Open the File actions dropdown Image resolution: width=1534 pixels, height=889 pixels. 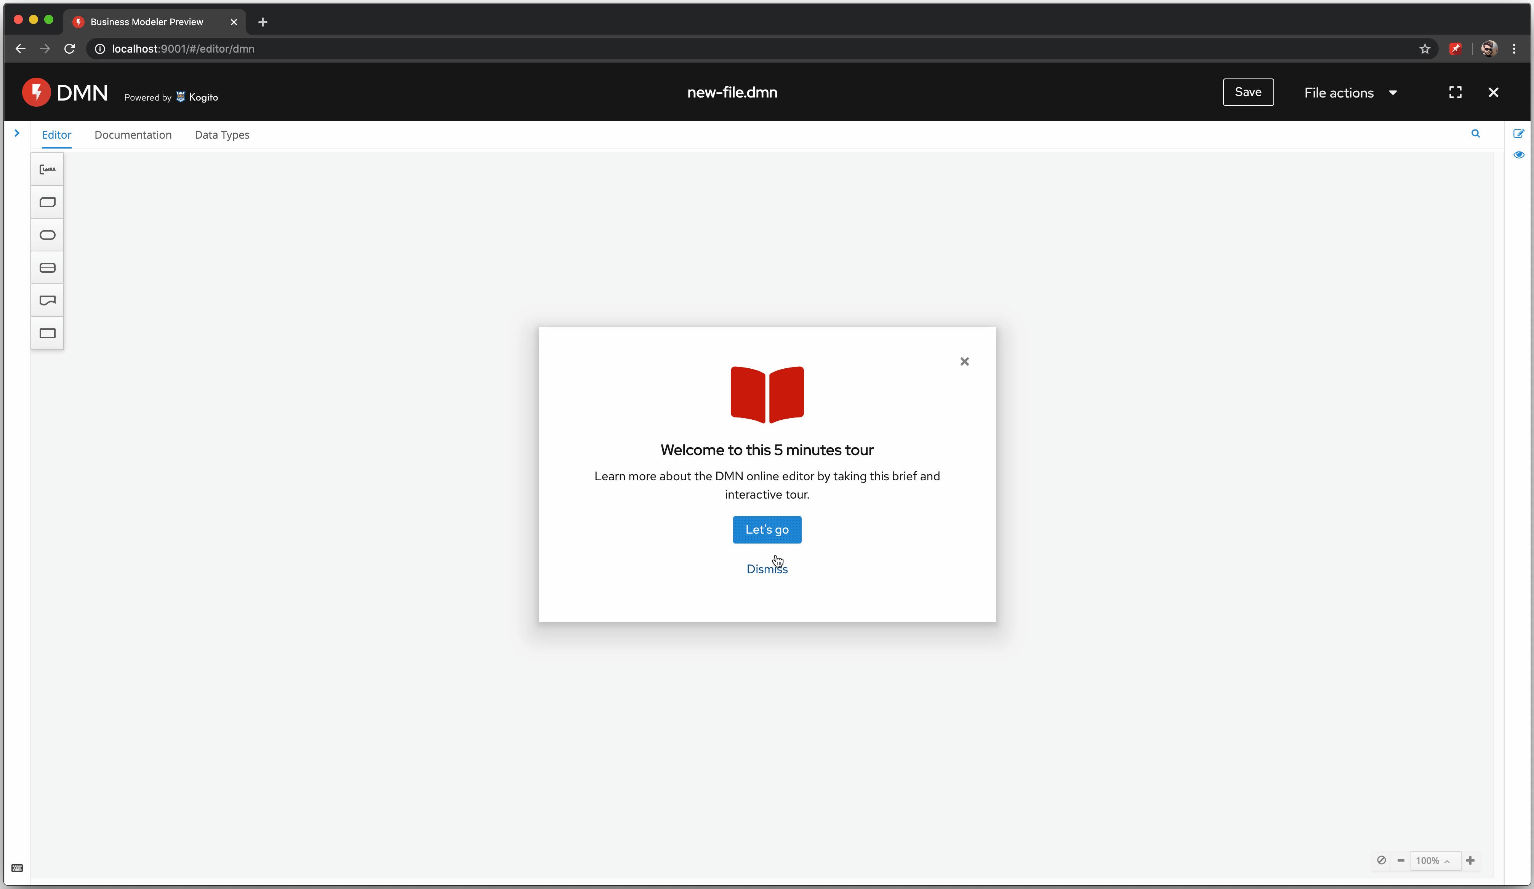point(1350,93)
